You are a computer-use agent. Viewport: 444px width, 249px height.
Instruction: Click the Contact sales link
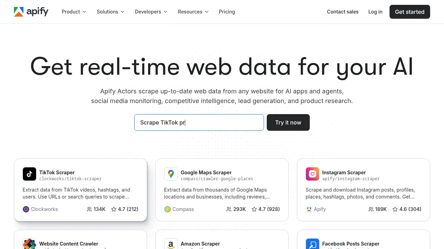343,12
